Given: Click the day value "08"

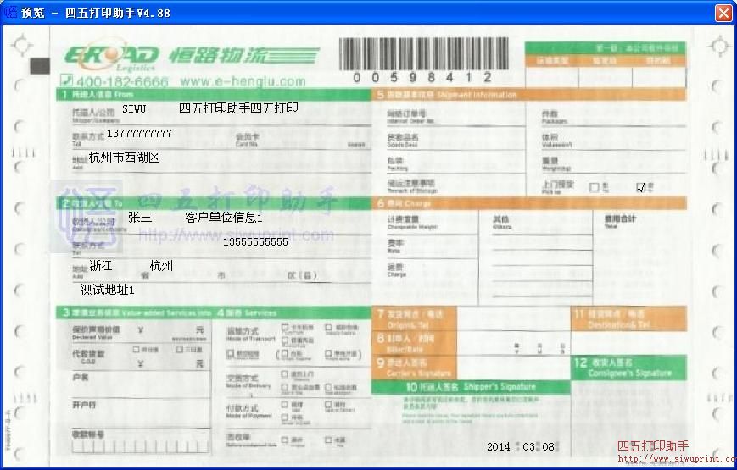Looking at the screenshot, I should coord(549,447).
